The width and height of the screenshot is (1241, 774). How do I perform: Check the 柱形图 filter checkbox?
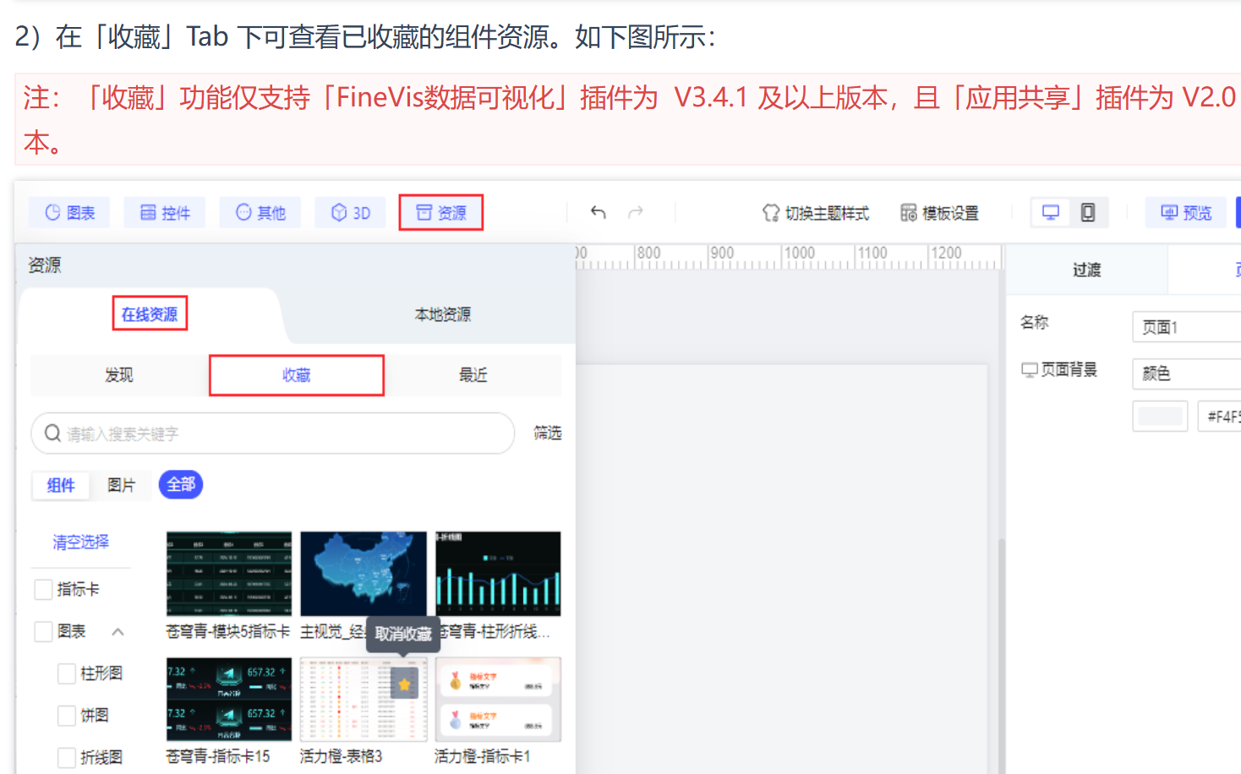tap(67, 673)
